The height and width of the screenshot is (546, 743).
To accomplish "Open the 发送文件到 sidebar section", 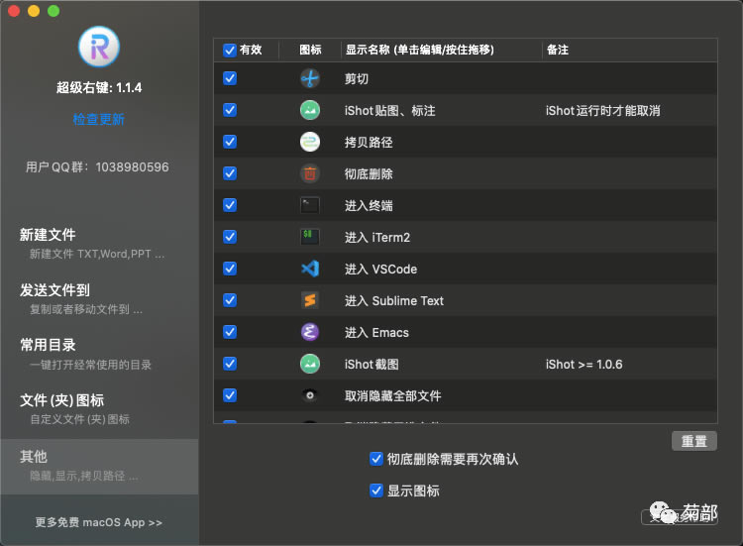I will pos(99,299).
